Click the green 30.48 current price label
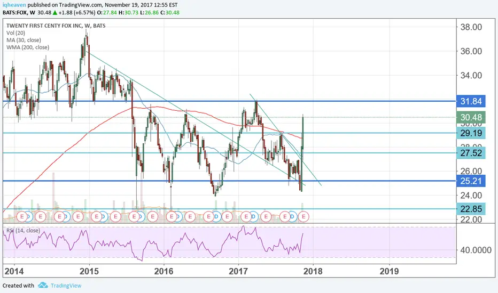 [x=471, y=117]
